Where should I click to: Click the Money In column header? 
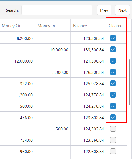point(53,26)
